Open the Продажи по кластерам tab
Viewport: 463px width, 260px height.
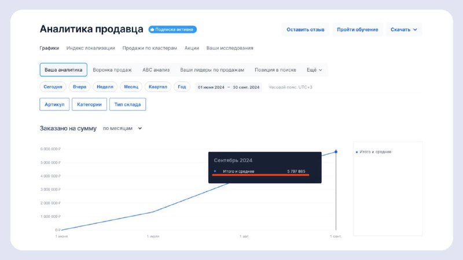tap(150, 48)
